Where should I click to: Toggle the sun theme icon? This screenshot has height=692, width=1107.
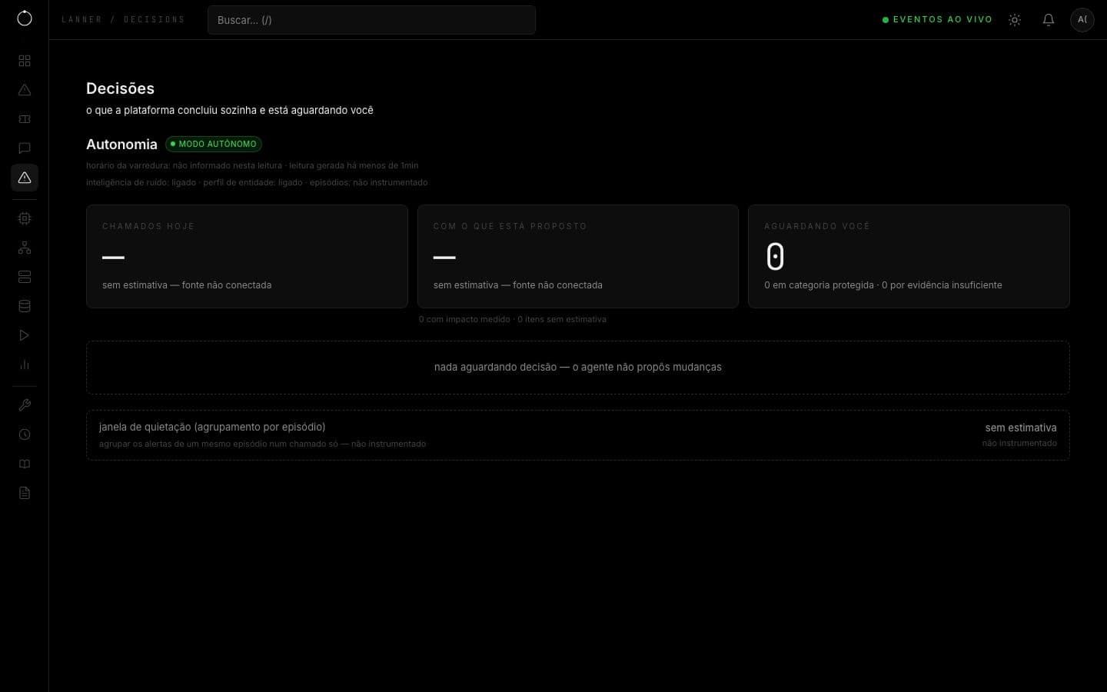point(1015,20)
